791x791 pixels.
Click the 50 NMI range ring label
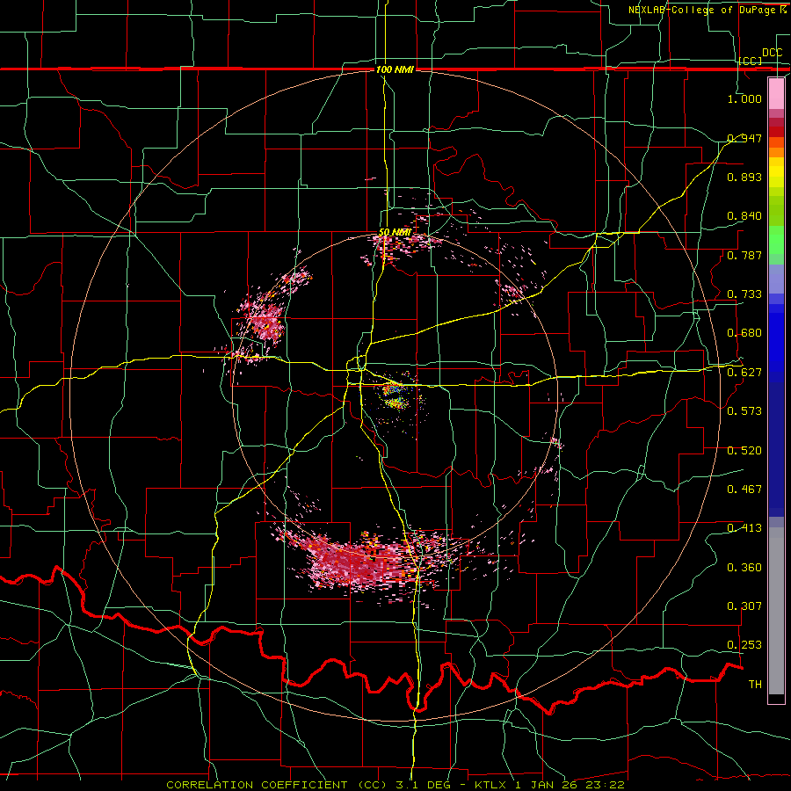pos(395,233)
